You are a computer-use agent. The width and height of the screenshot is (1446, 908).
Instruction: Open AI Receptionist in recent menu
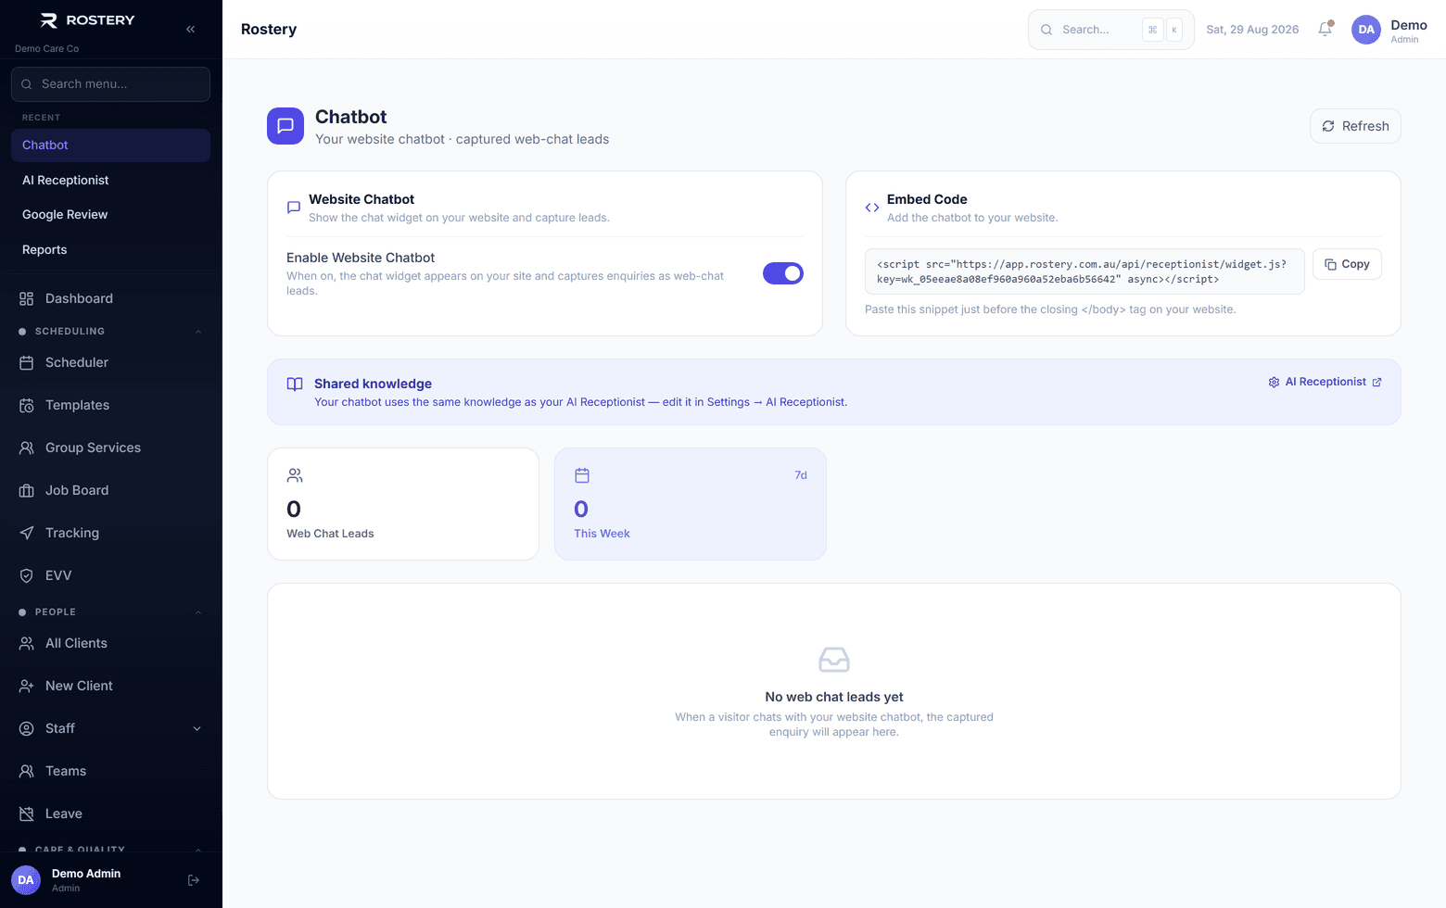tap(110, 181)
